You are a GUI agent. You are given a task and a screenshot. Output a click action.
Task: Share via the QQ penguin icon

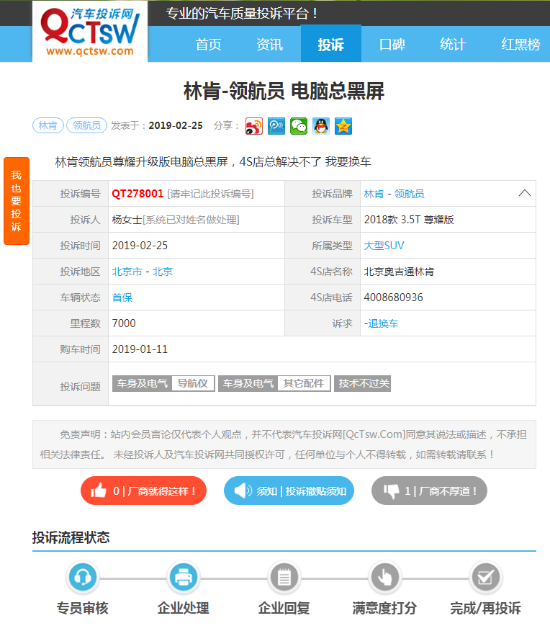(321, 126)
